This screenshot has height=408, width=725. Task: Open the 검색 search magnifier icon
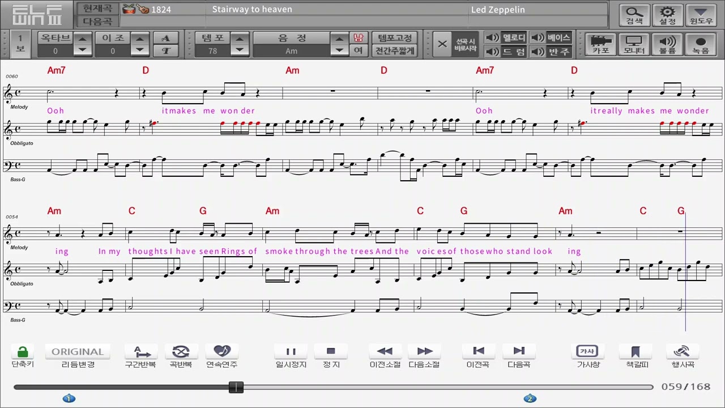(x=634, y=15)
